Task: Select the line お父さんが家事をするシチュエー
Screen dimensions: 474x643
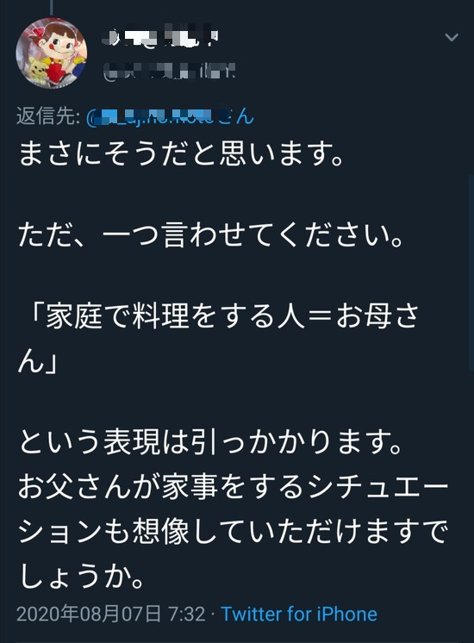Action: 233,487
